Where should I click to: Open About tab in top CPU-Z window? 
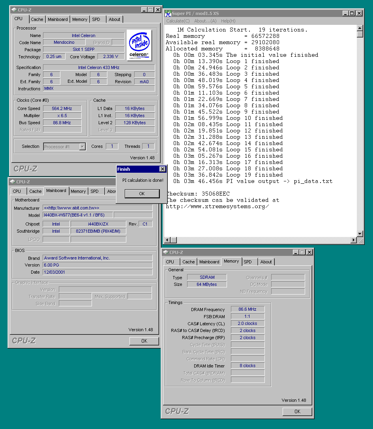point(114,19)
